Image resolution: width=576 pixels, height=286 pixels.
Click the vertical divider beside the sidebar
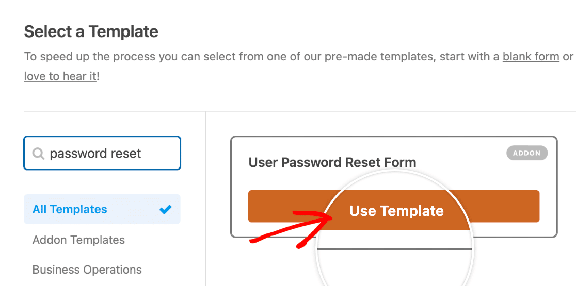[x=205, y=206]
